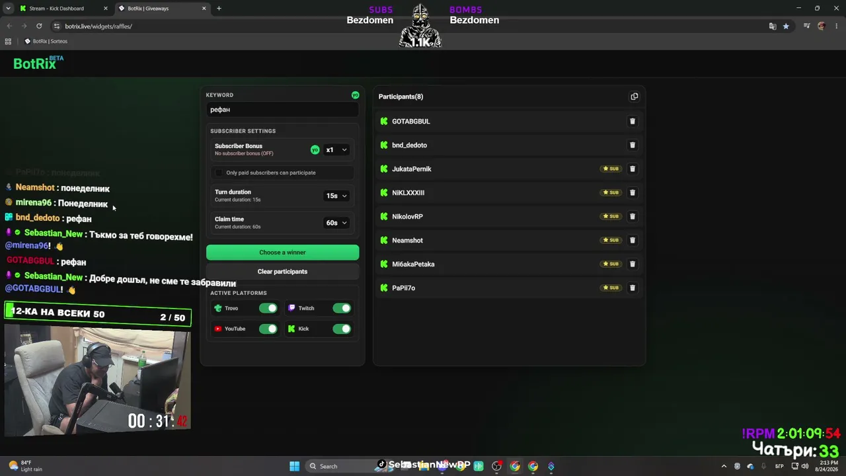
Task: Open Chrome profile avatar menu
Action: [822, 26]
